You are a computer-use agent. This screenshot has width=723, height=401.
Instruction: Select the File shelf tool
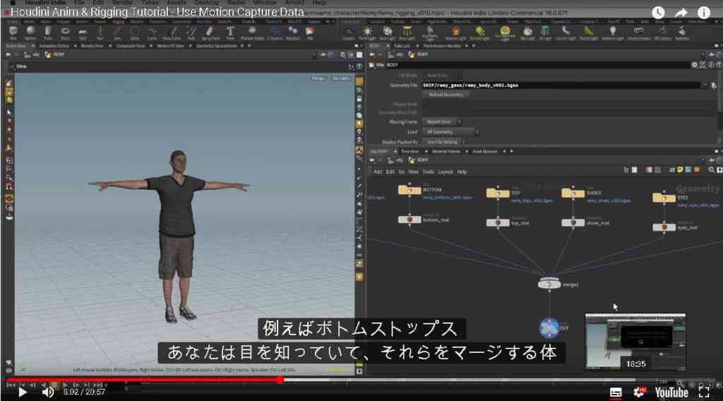310,32
